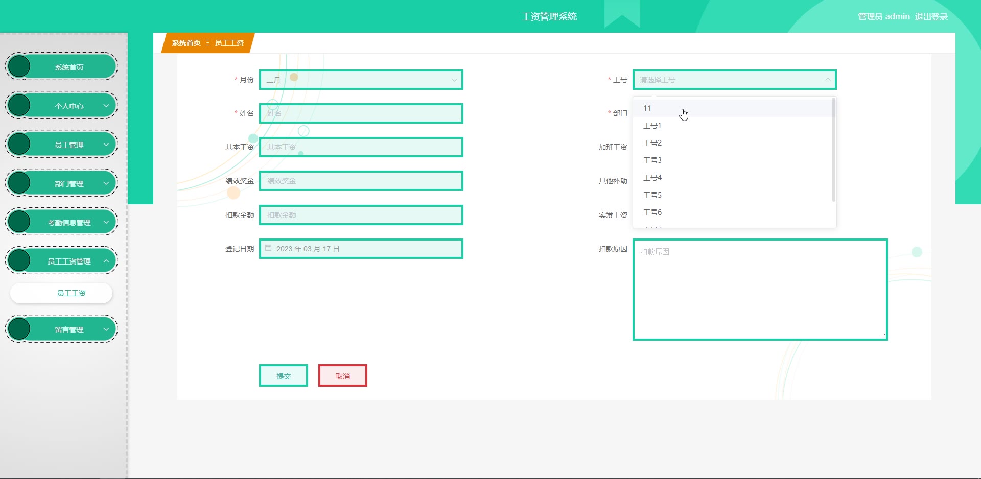Click the 系统首页 breadcrumb link
981x479 pixels.
point(186,43)
